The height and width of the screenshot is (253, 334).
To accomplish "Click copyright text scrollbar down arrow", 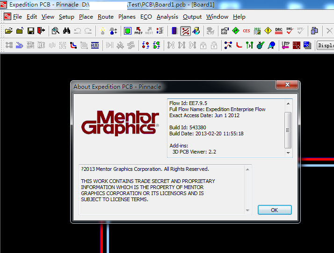I will (x=247, y=210).
